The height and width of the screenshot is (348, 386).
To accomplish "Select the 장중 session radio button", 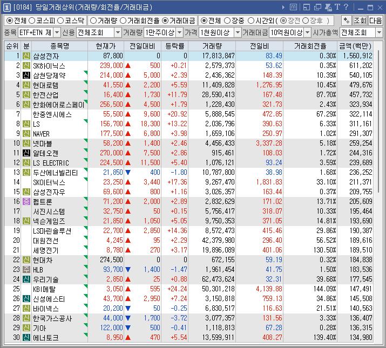I will (x=227, y=21).
